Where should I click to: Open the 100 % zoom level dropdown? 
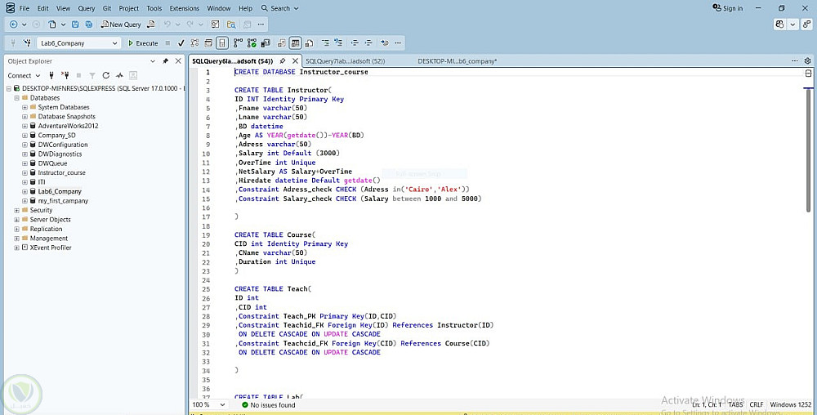(x=223, y=404)
